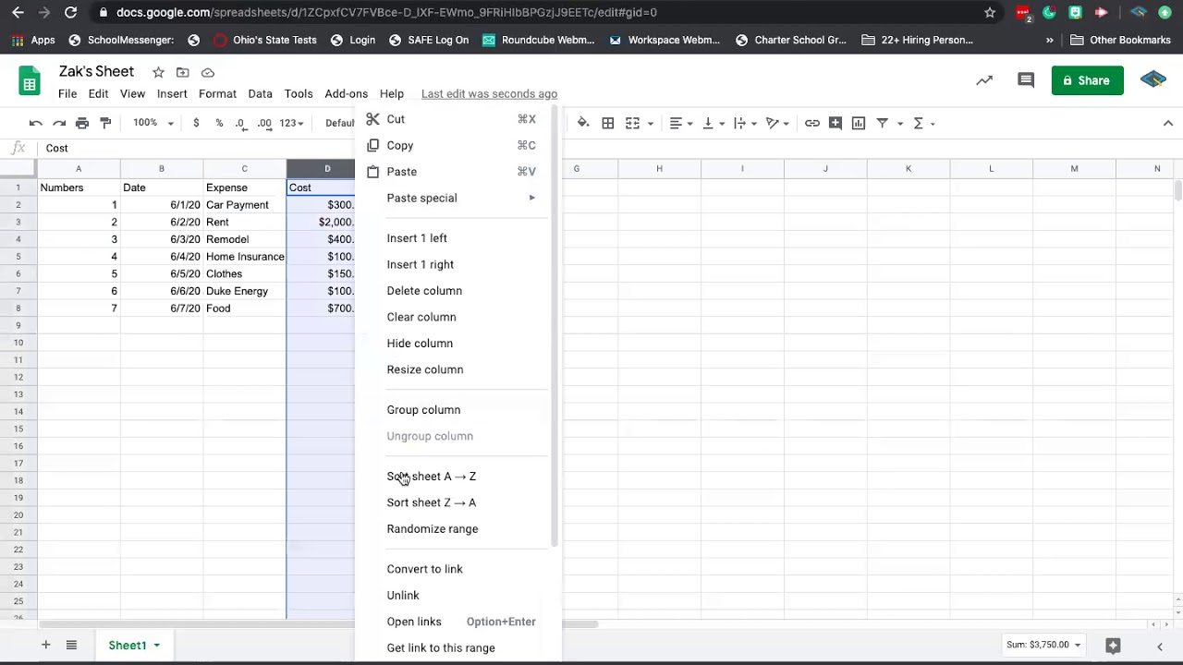Click the Car Payment cell
Image resolution: width=1183 pixels, height=665 pixels.
244,205
